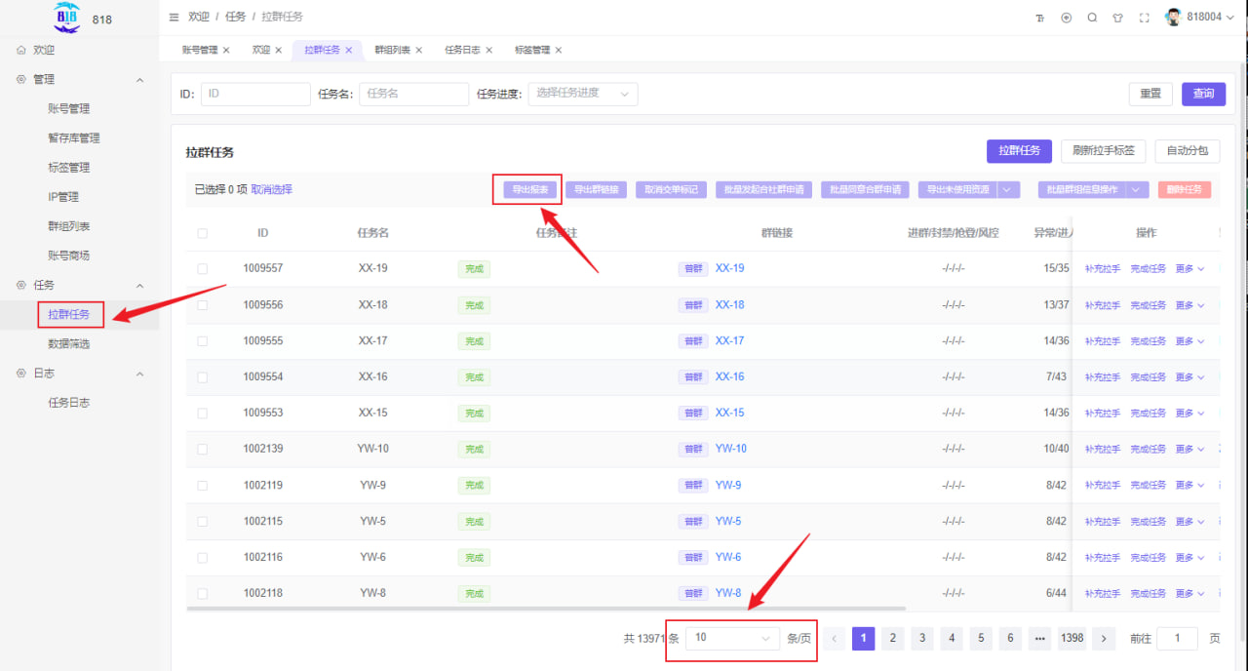Open the 10 条/页 page size dropdown
This screenshot has height=671, width=1248.
tap(733, 638)
